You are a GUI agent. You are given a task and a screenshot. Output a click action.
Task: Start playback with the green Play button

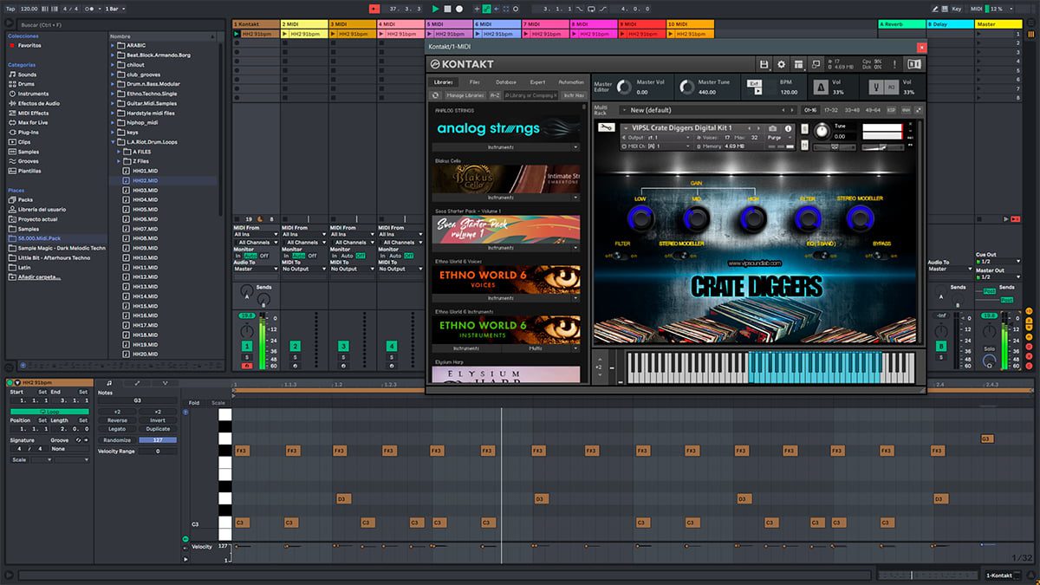435,9
